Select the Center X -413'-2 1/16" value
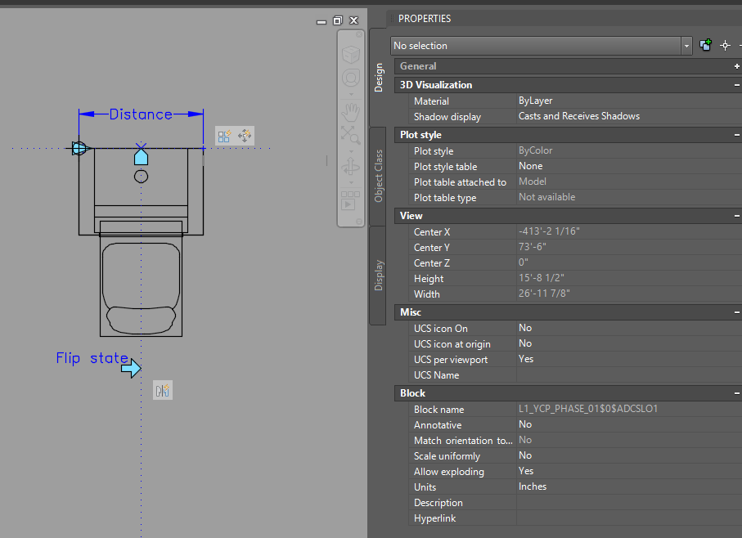This screenshot has width=742, height=538. coord(549,231)
